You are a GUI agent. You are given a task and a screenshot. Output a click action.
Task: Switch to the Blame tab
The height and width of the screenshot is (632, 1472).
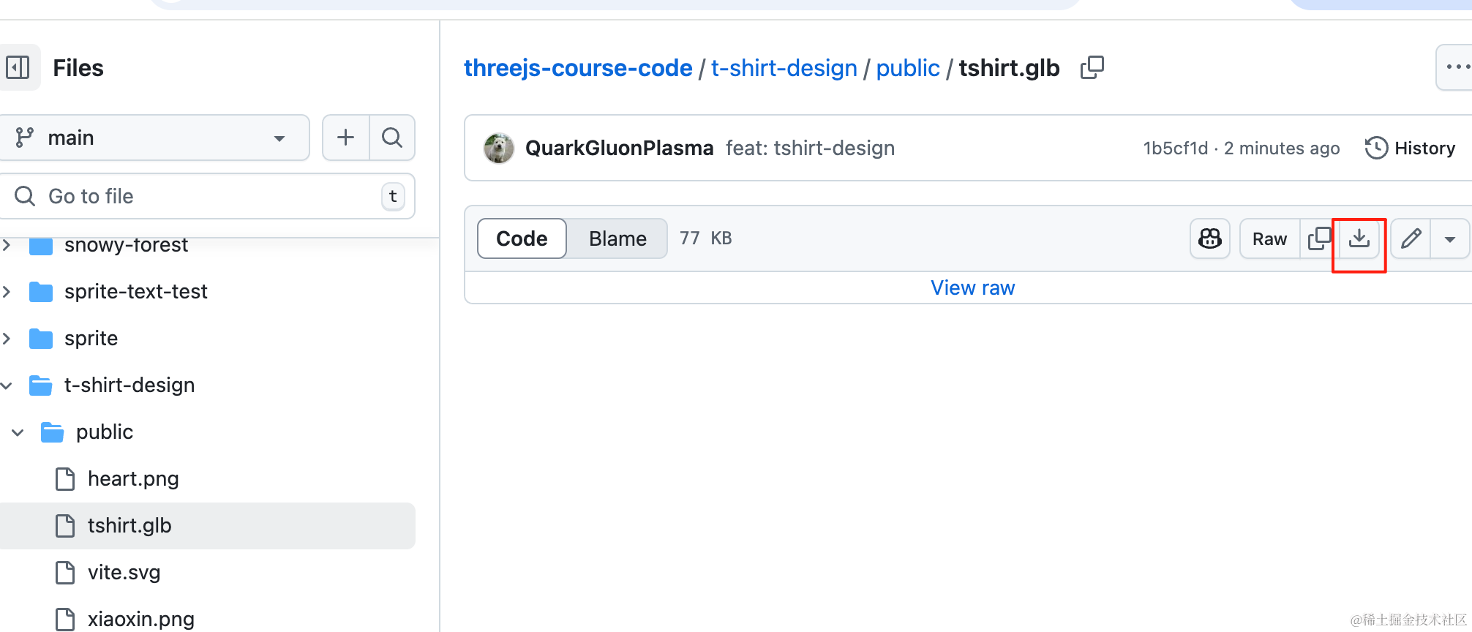(617, 238)
